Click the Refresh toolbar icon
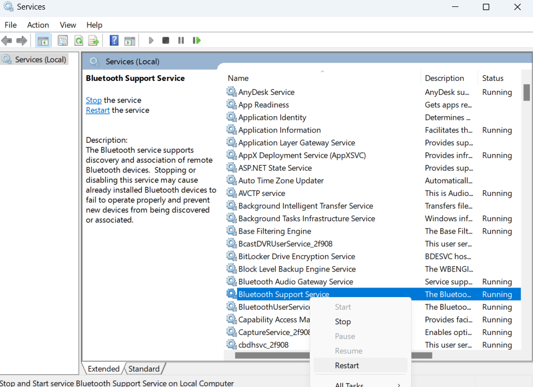 pyautogui.click(x=78, y=40)
